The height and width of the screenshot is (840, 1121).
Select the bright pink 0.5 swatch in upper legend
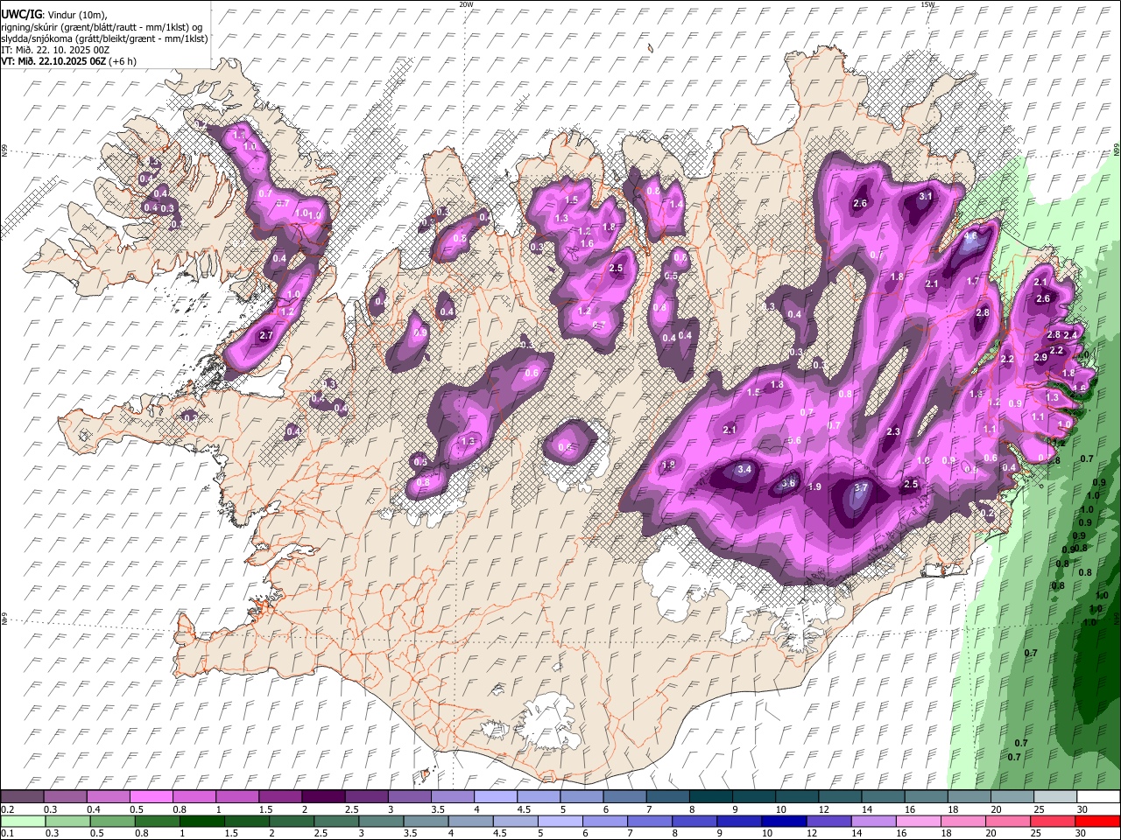151,797
